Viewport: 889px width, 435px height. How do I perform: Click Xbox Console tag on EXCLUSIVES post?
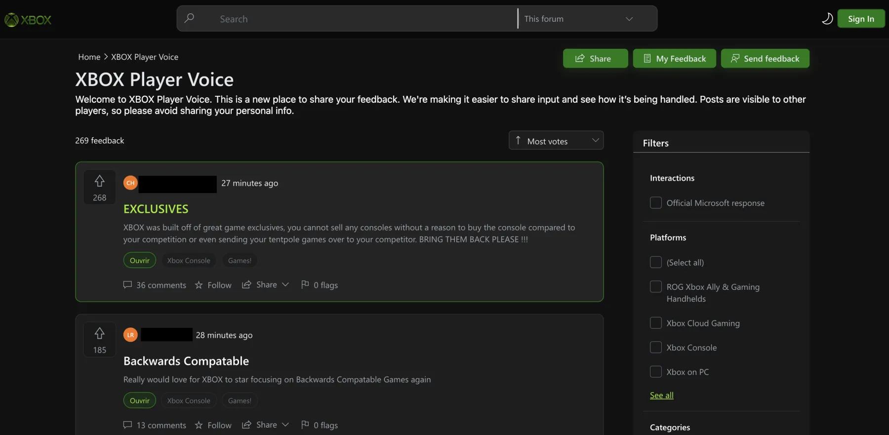click(189, 260)
